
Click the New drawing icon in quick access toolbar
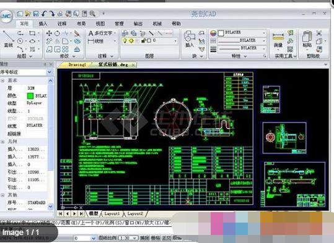pos(20,14)
